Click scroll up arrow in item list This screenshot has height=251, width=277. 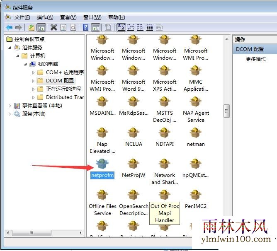pyautogui.click(x=227, y=39)
